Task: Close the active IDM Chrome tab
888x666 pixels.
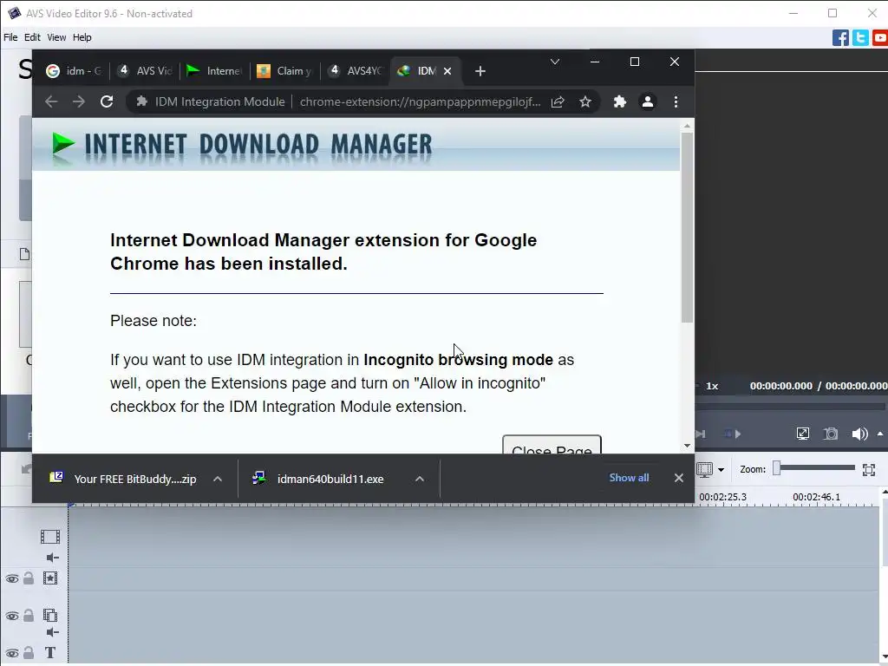Action: coord(447,71)
